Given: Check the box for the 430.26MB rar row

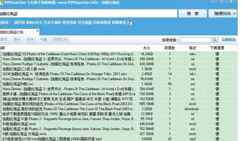Looking at the screenshot, I should point(1,64).
